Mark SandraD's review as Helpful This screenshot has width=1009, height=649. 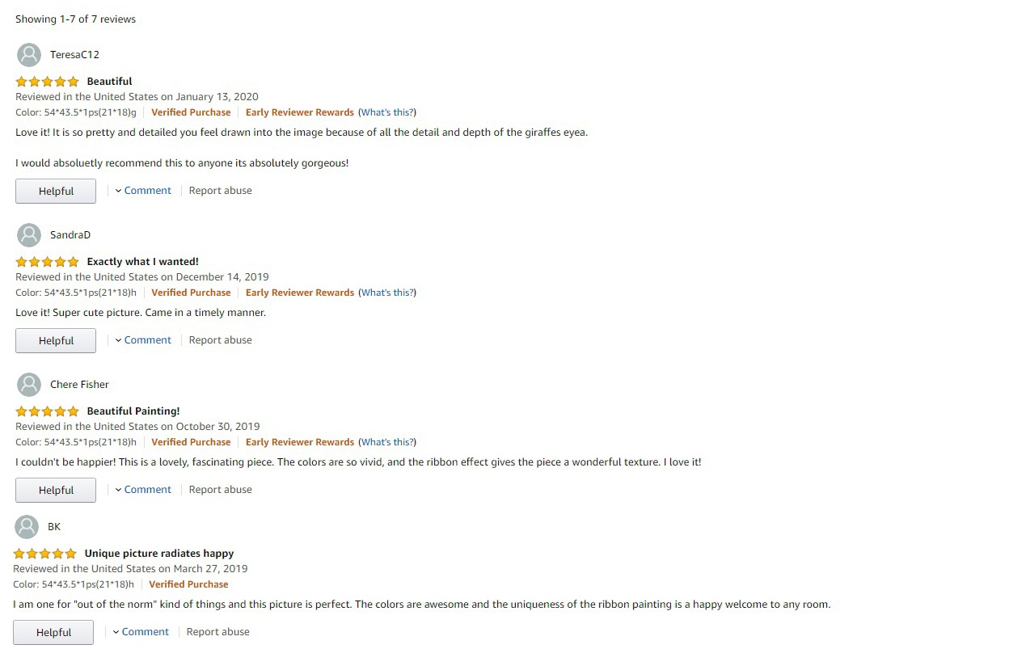pos(56,341)
